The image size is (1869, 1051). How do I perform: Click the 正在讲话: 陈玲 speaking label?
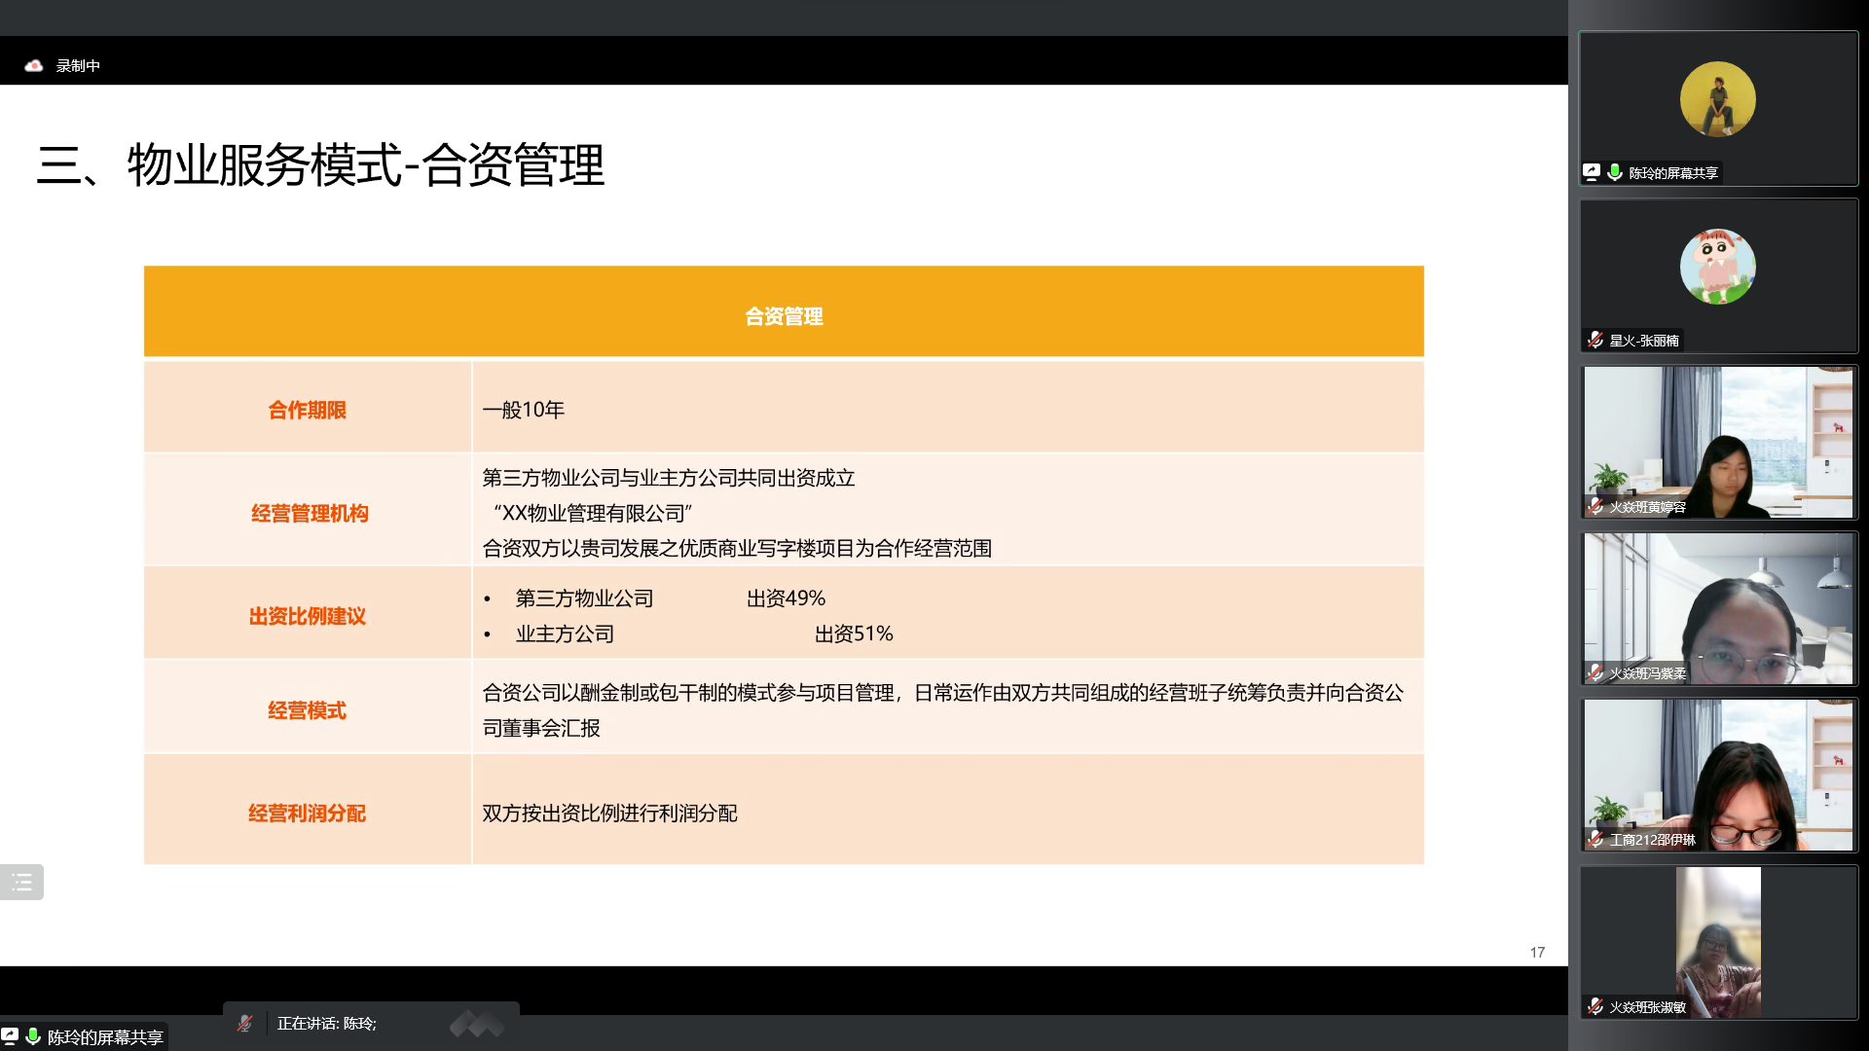pos(326,1023)
